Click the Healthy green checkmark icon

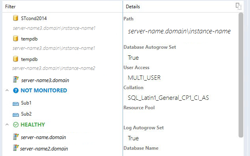click(x=16, y=125)
